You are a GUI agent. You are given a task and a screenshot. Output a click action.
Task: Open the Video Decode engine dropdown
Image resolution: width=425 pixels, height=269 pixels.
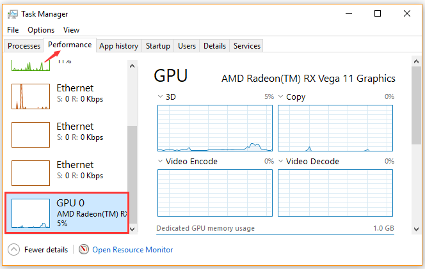click(x=281, y=161)
